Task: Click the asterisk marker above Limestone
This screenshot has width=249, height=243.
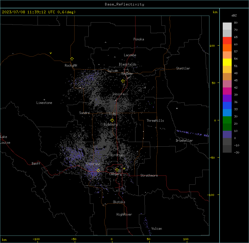Action: [44, 100]
